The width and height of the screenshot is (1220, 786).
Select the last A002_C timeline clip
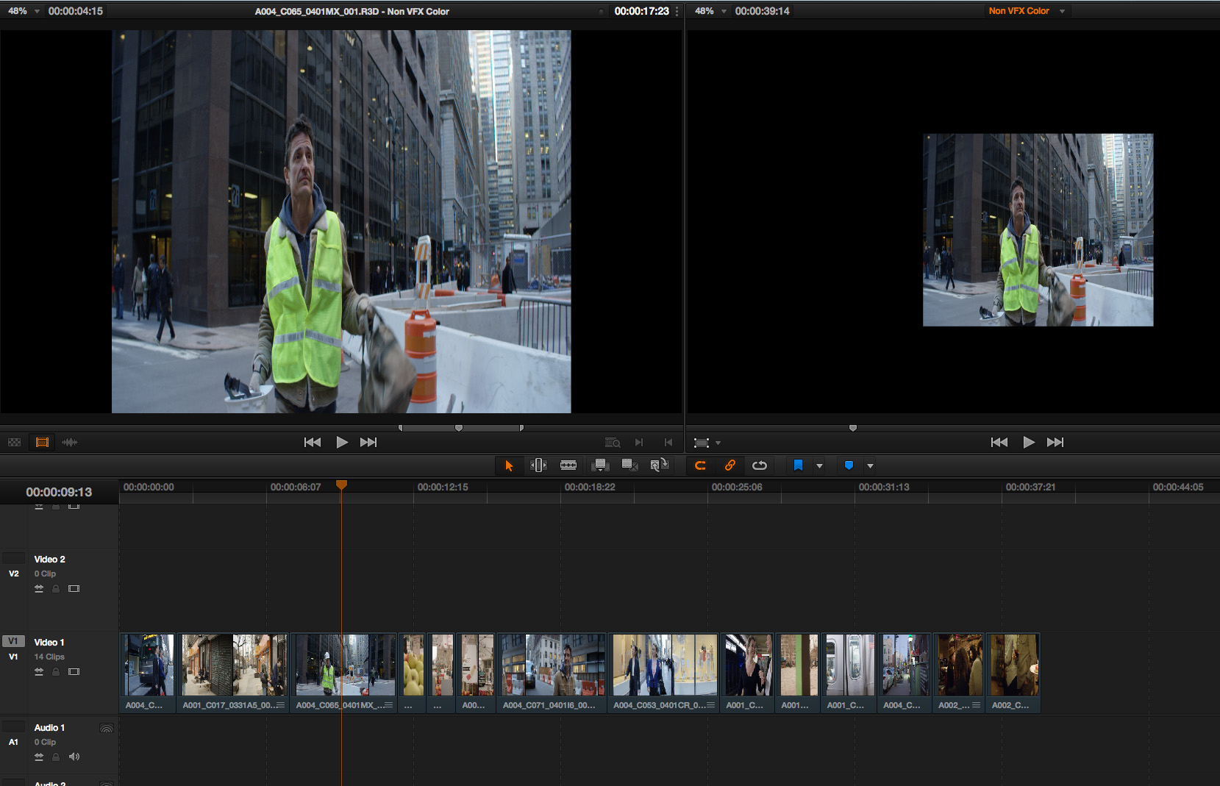1013,673
